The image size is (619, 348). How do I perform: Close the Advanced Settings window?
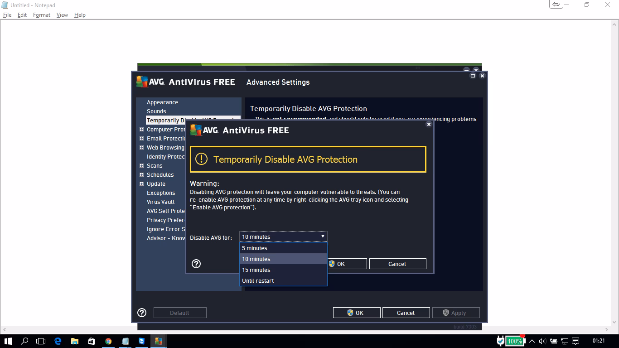click(482, 76)
